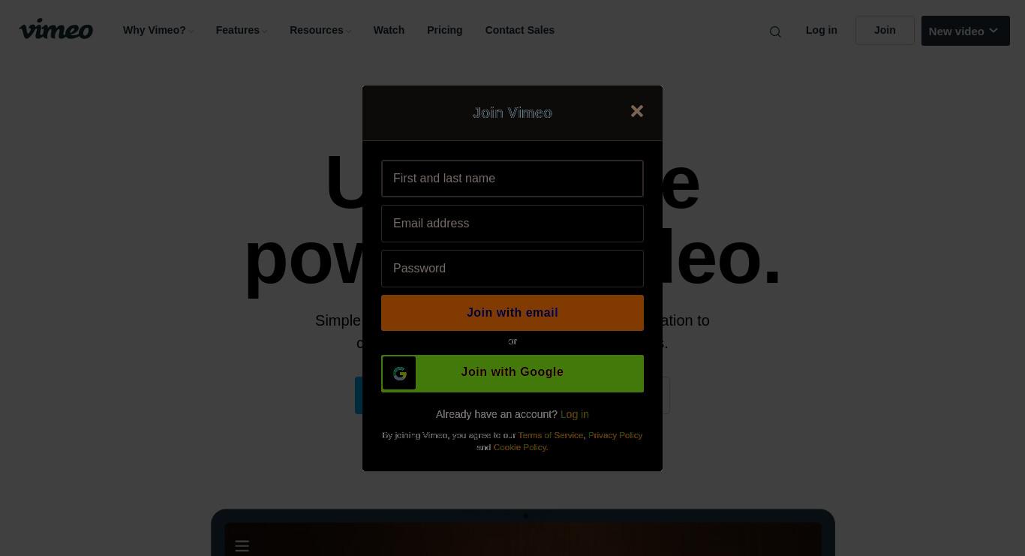Image resolution: width=1025 pixels, height=556 pixels.
Task: Open the hamburger menu in the laptop preview
Action: [242, 546]
